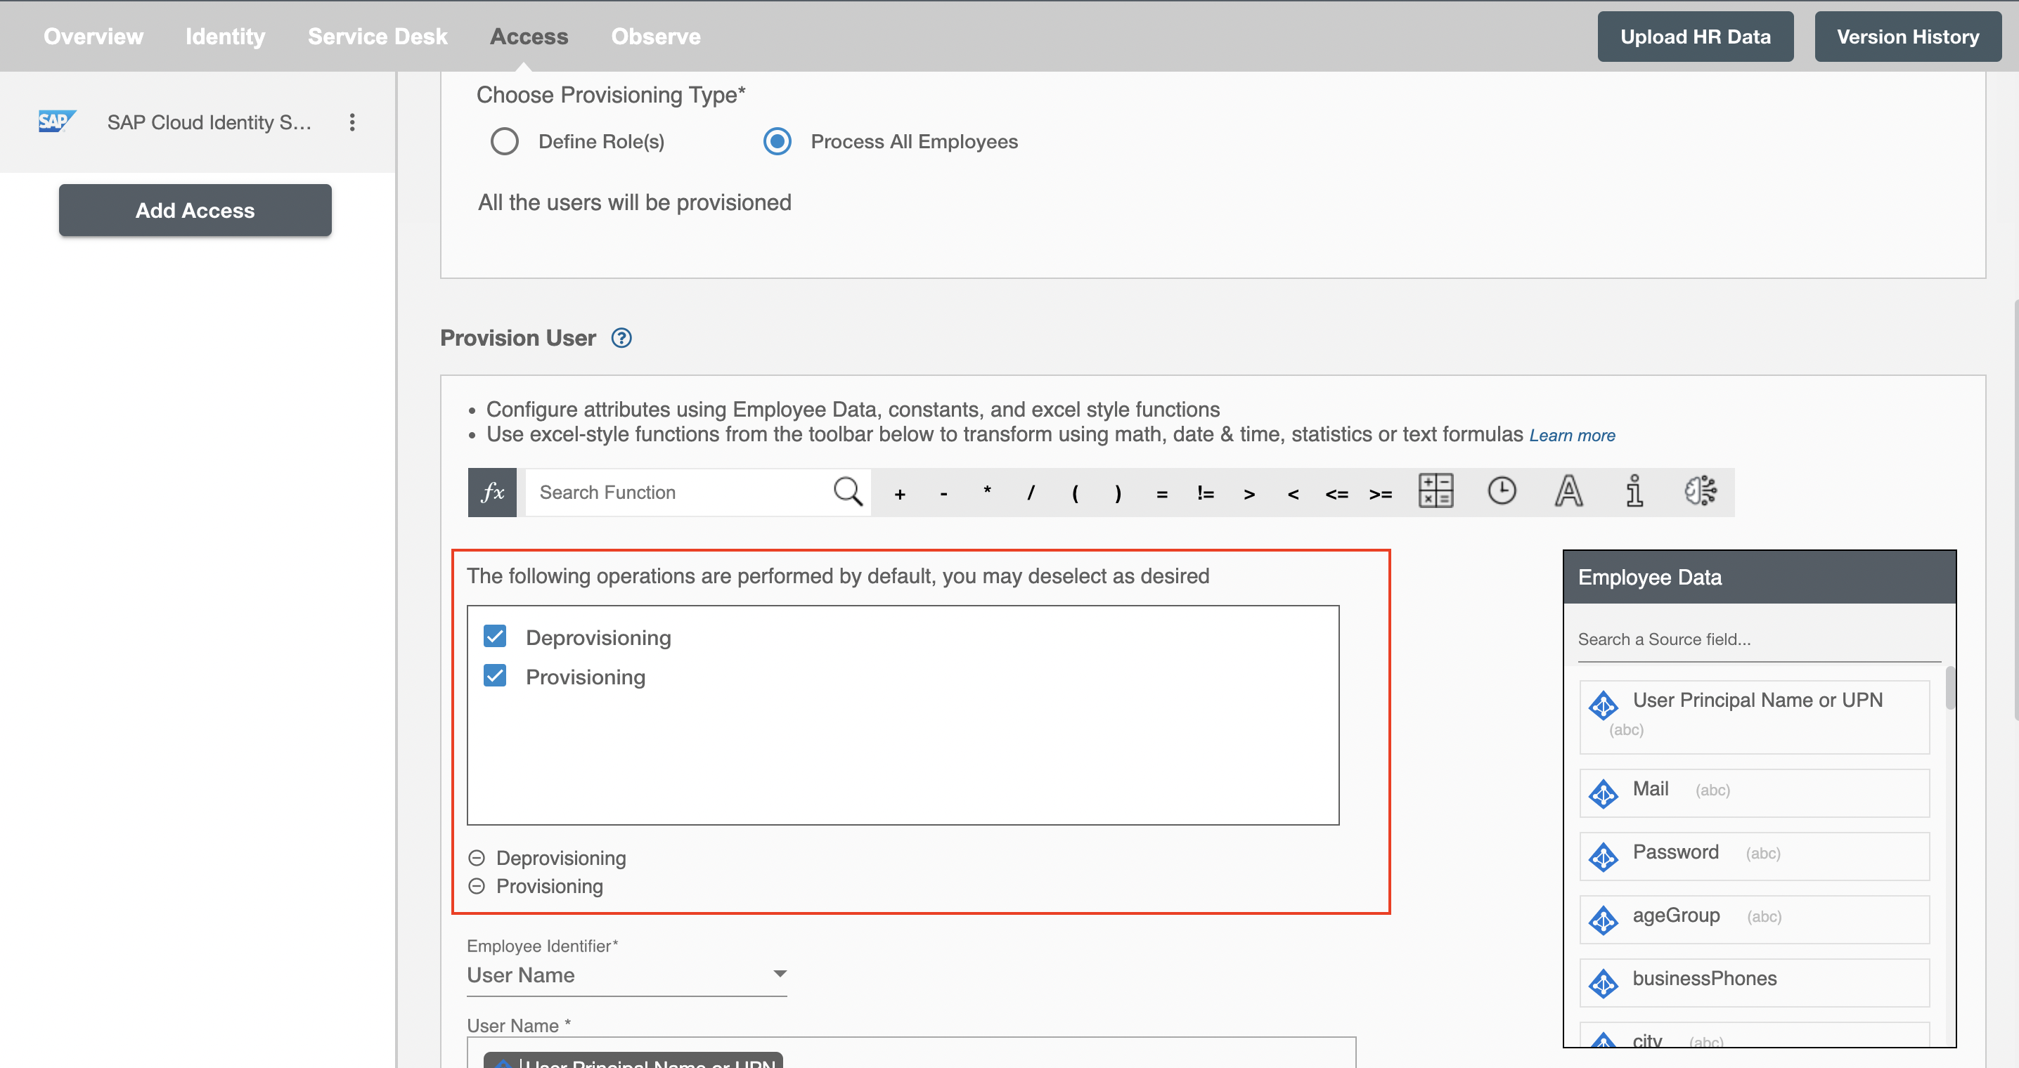
Task: Click the formula function (fx) icon
Action: pos(491,491)
